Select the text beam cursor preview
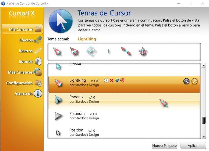Viewport: 209px width, 151px height. (108, 51)
